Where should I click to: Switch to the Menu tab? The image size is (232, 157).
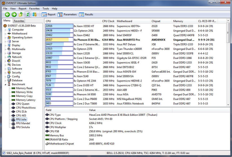pos(7,21)
